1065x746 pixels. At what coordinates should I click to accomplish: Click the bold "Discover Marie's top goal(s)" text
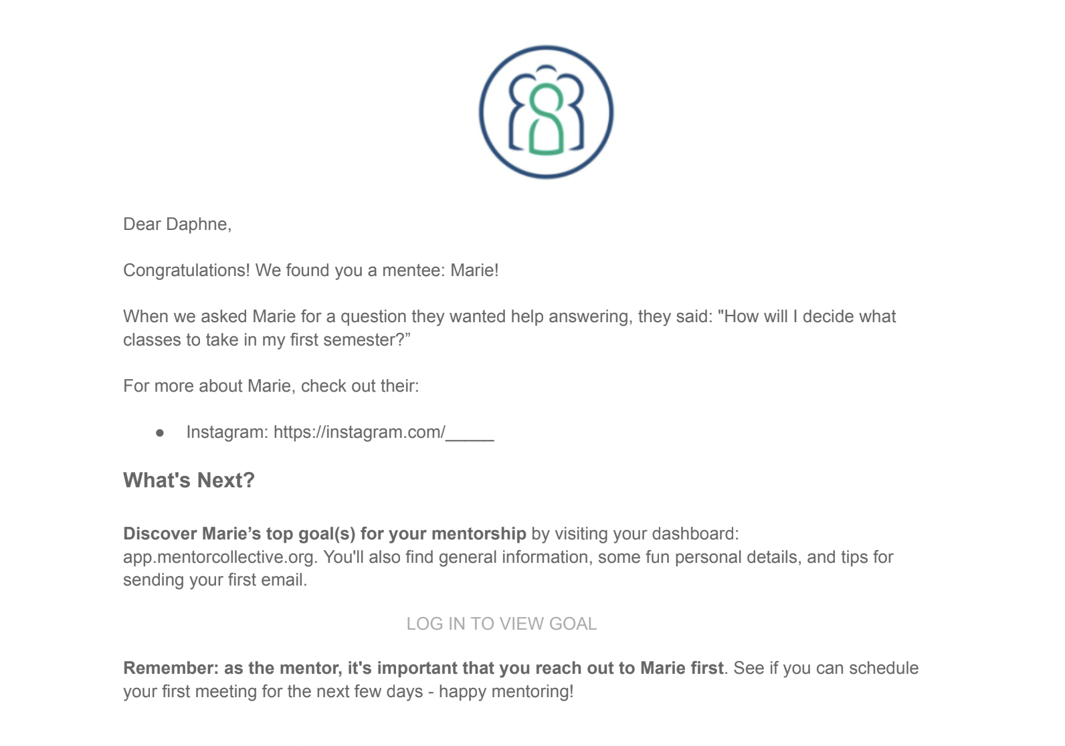(324, 533)
